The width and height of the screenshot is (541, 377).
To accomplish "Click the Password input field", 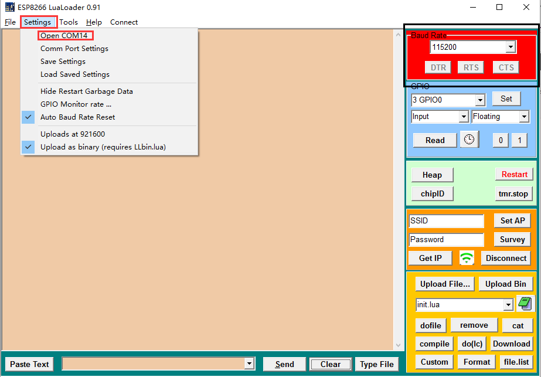I will (446, 239).
